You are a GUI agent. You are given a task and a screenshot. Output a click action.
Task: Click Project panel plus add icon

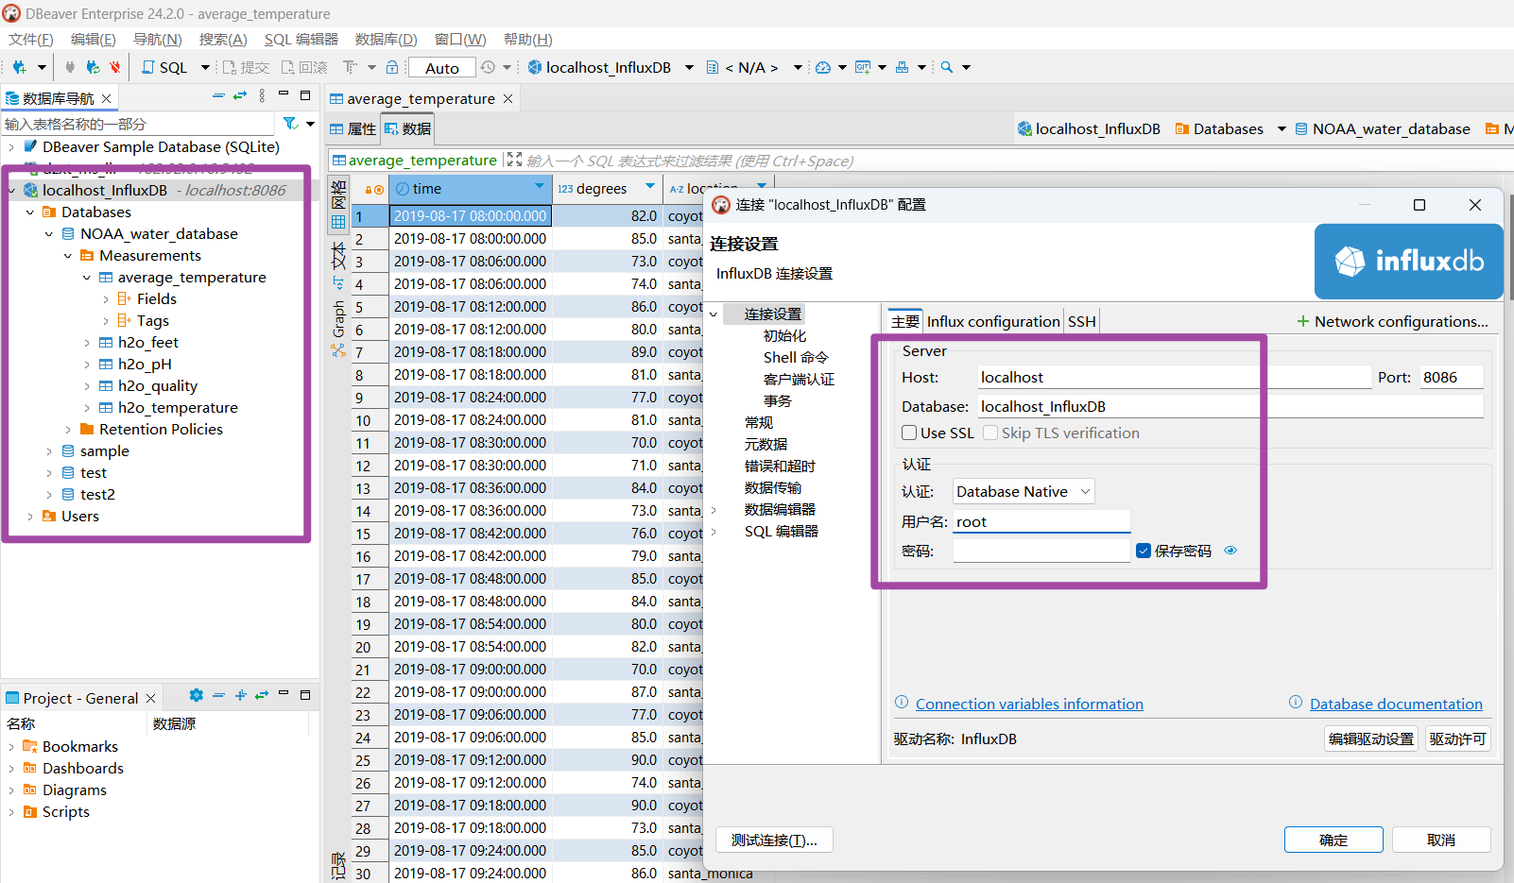[241, 695]
